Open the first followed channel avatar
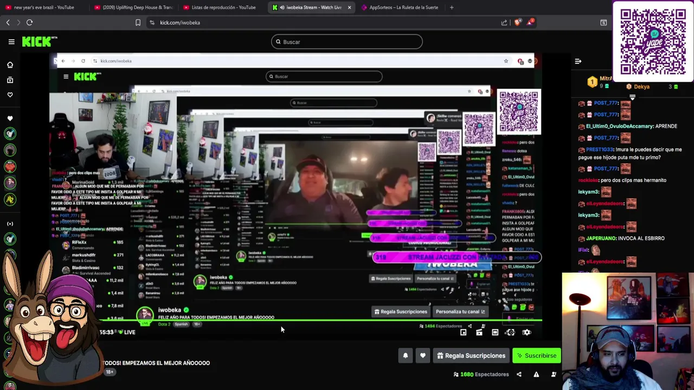The image size is (694, 390). click(10, 133)
